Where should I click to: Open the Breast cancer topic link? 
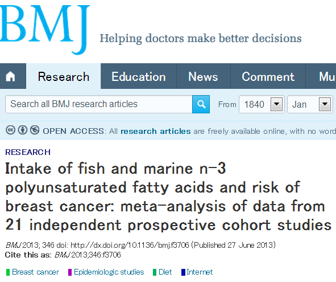[x=35, y=272]
